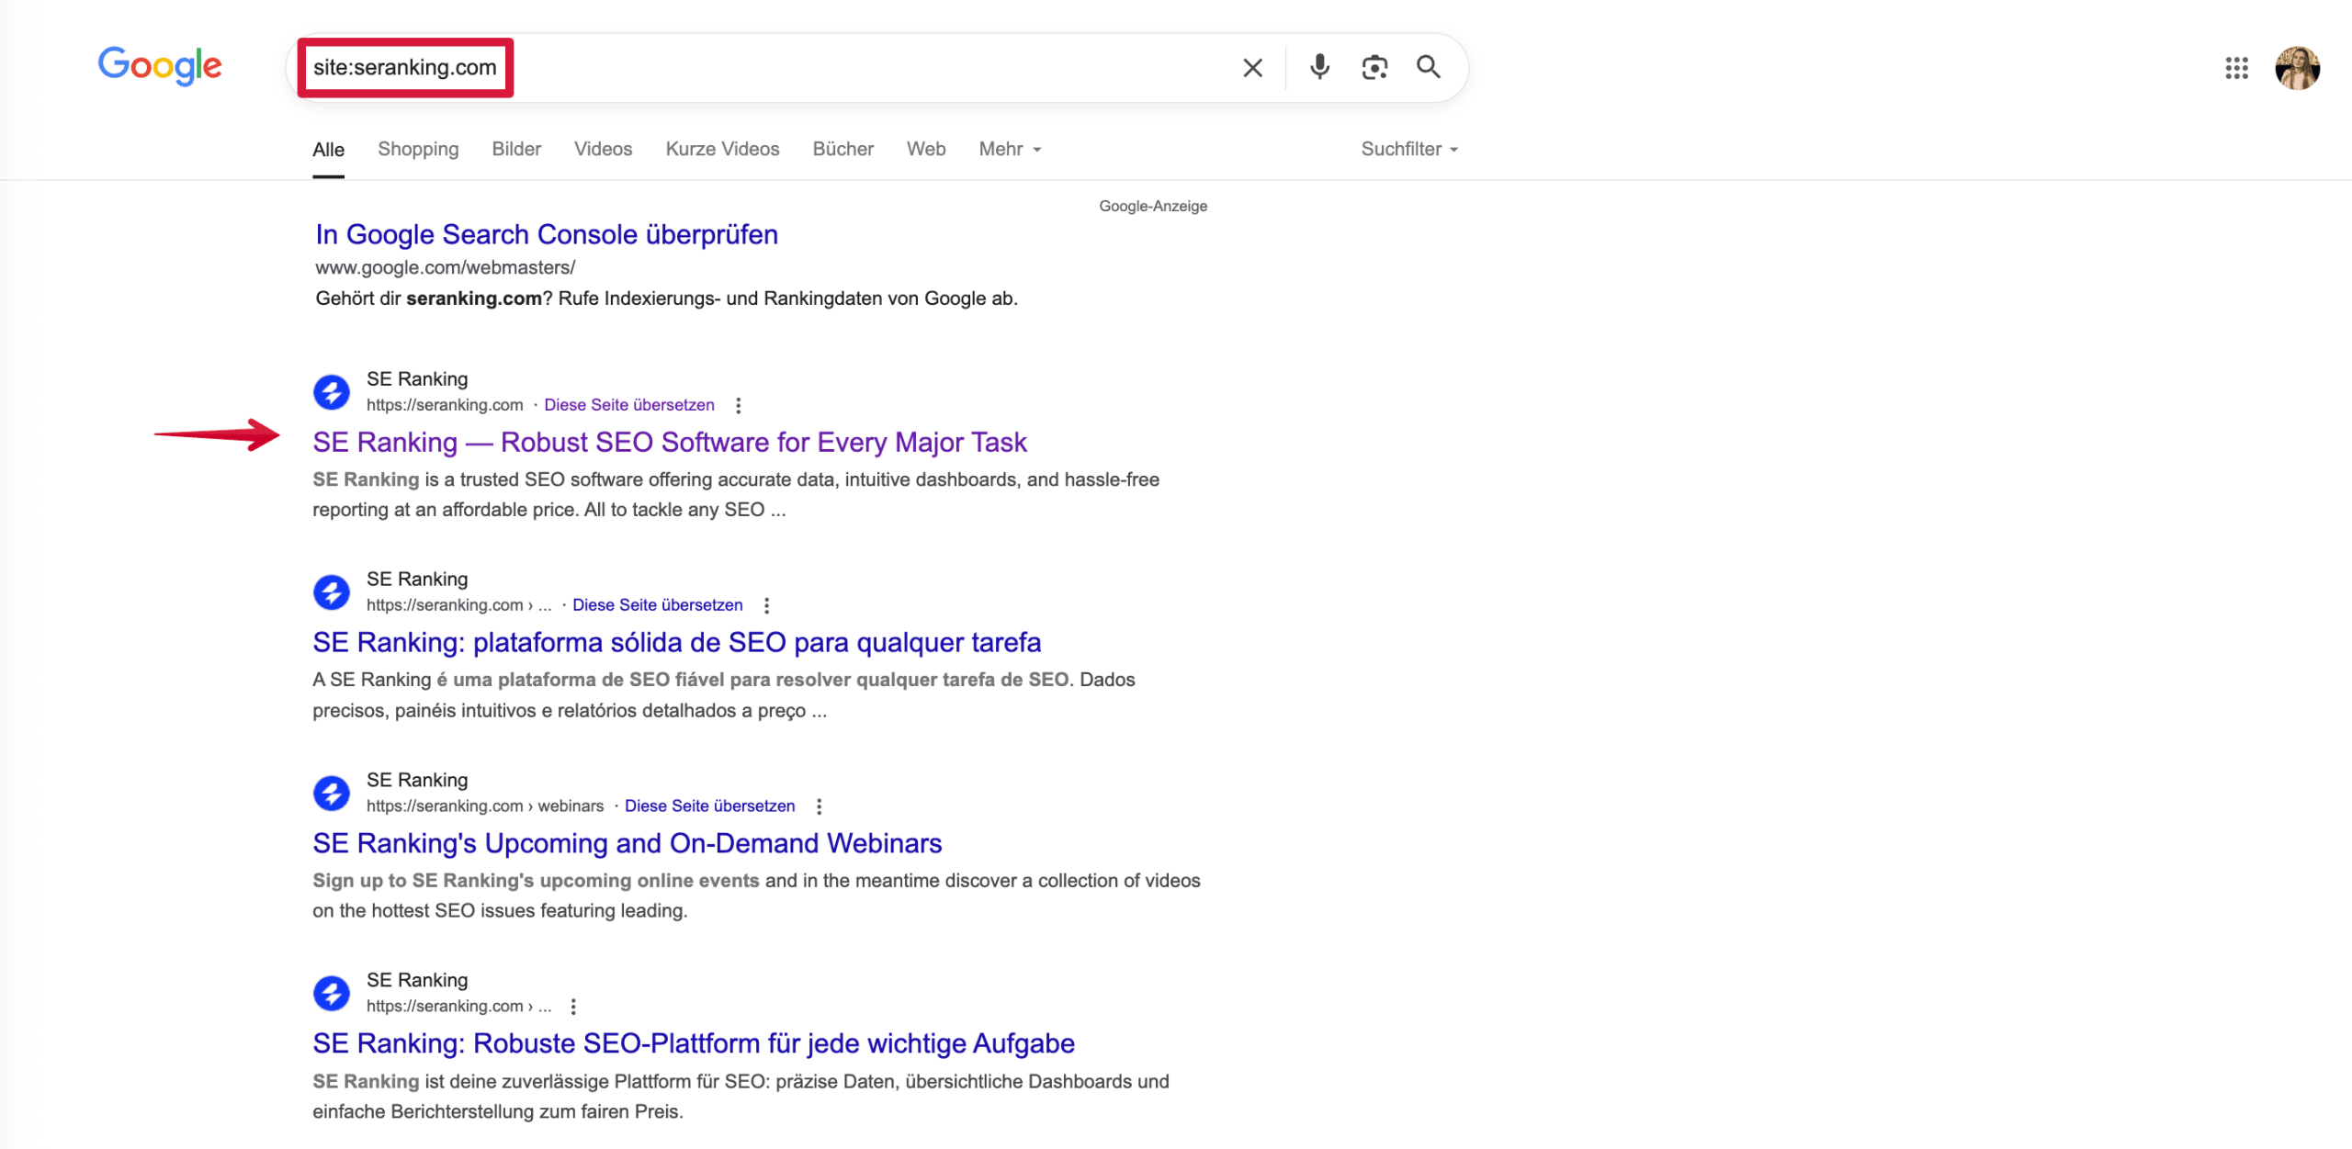Click the first result's https://seranking.com URL
Image resolution: width=2352 pixels, height=1149 pixels.
445,405
